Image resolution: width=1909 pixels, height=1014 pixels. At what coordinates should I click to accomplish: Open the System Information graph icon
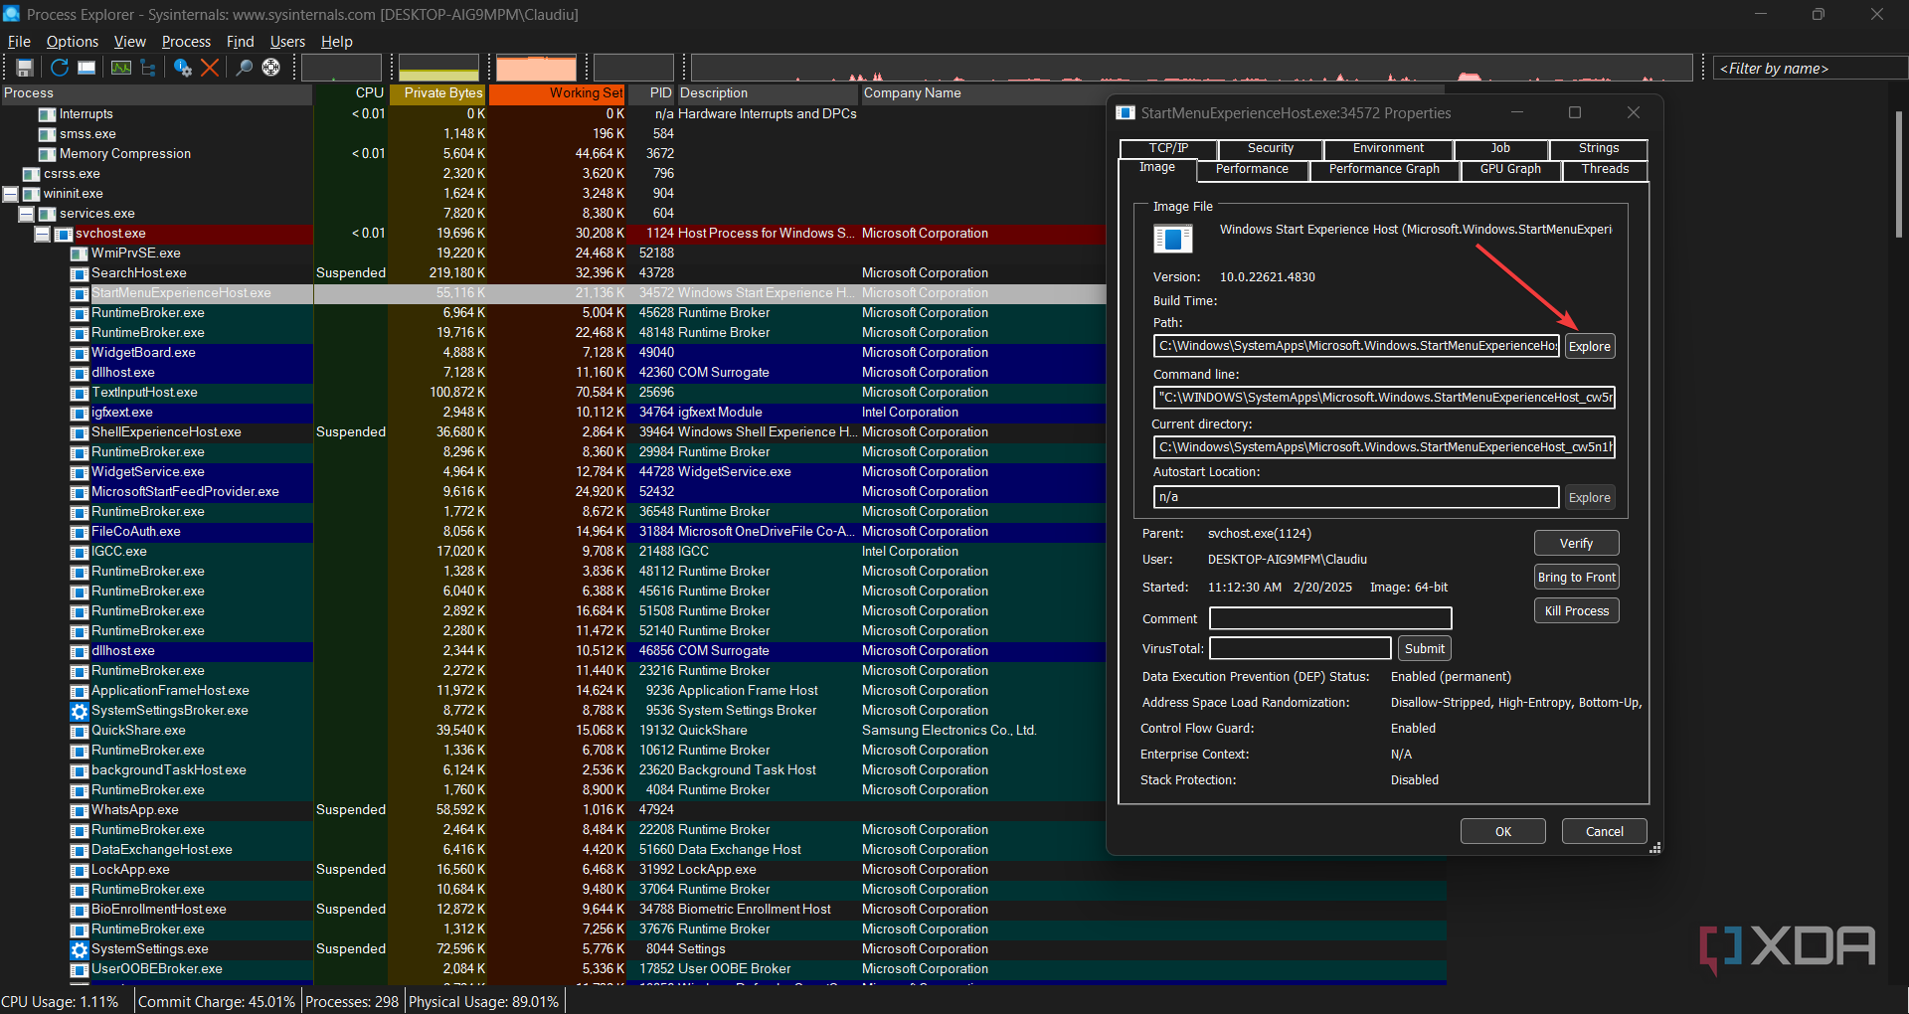click(x=121, y=68)
